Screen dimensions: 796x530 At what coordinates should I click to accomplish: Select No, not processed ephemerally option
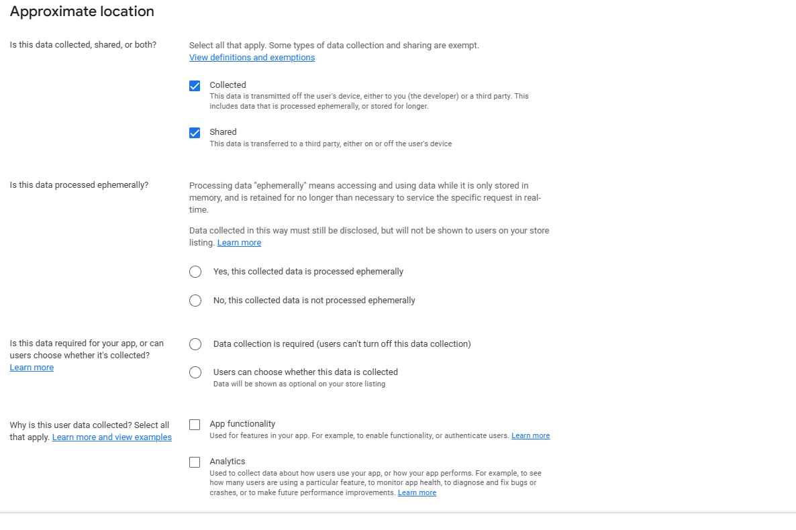[x=195, y=301]
